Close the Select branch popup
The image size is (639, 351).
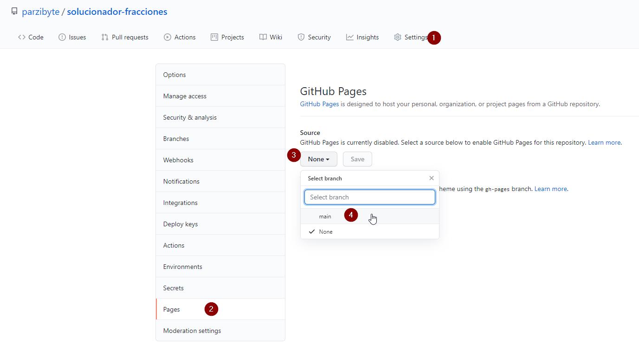[x=432, y=178]
